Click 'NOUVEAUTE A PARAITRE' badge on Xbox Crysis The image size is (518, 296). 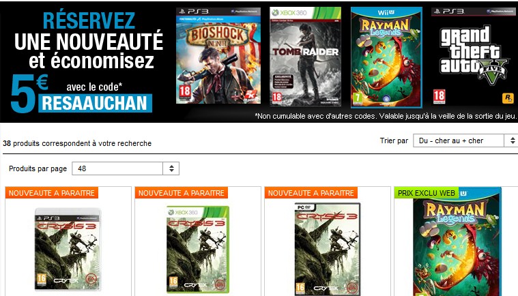[x=182, y=193]
